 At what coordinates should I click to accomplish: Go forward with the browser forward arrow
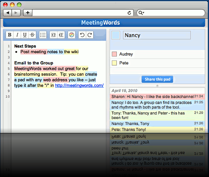(16, 13)
